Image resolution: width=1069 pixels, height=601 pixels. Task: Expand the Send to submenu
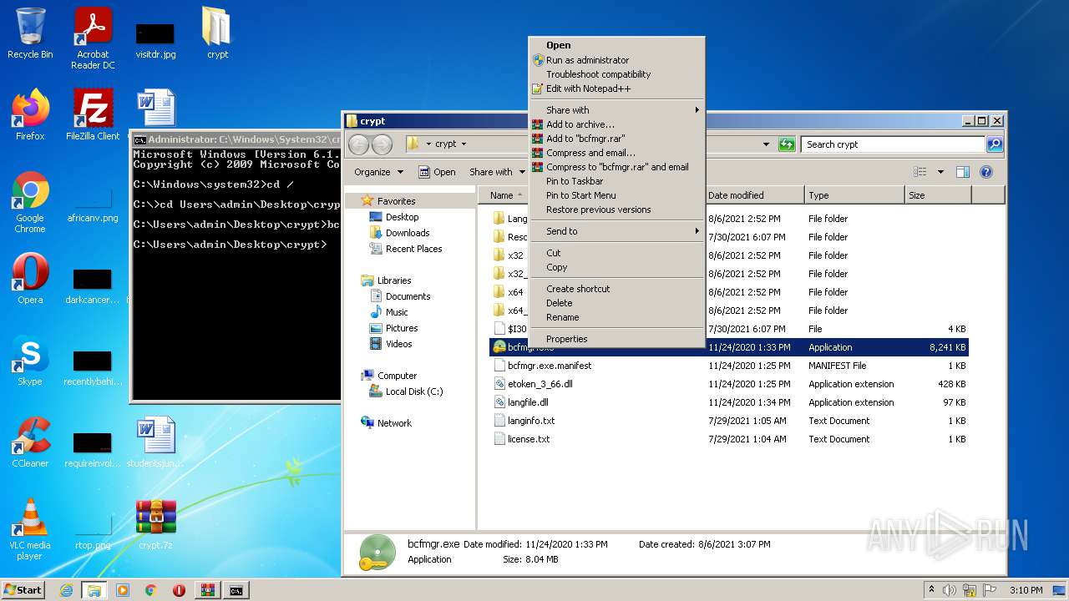(x=616, y=231)
